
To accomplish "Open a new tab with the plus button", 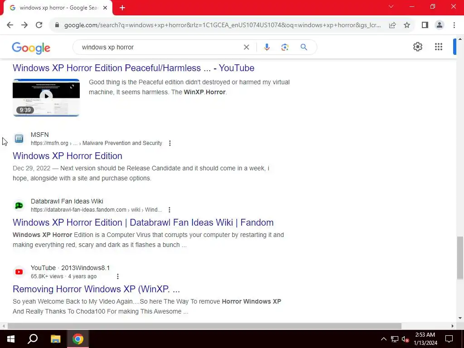I will [122, 8].
